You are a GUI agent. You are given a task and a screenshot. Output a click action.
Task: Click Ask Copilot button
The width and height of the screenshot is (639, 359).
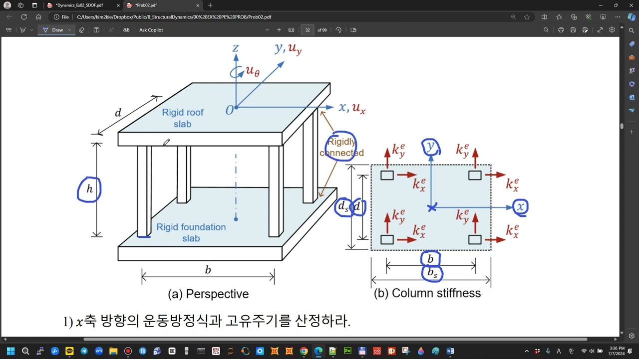coord(151,30)
